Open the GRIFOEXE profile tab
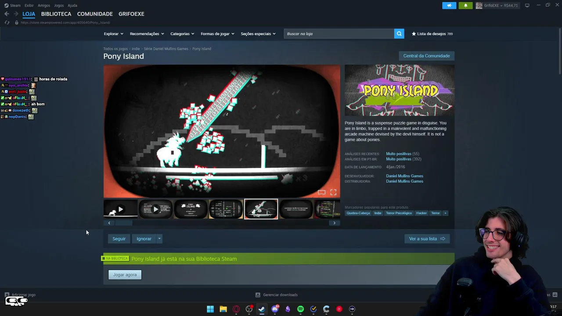562x316 pixels. pos(131,14)
